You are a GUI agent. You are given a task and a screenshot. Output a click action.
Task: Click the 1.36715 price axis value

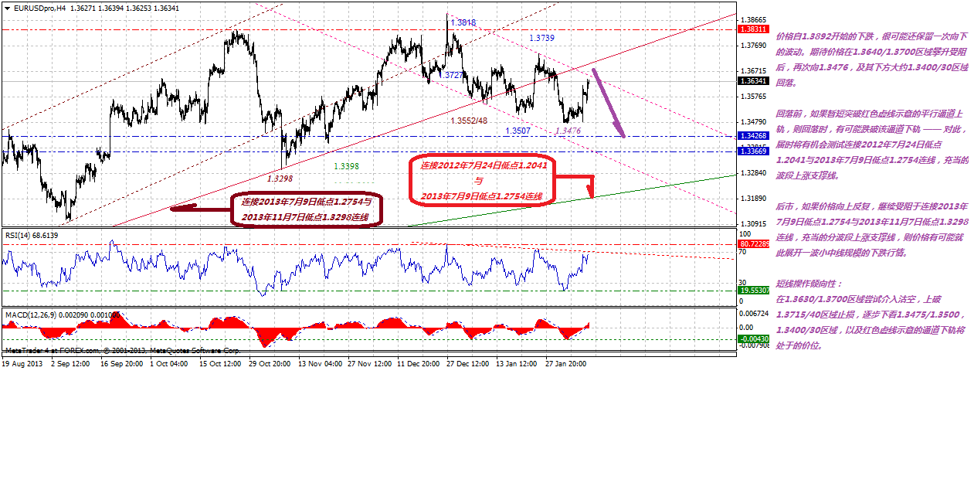pyautogui.click(x=752, y=71)
